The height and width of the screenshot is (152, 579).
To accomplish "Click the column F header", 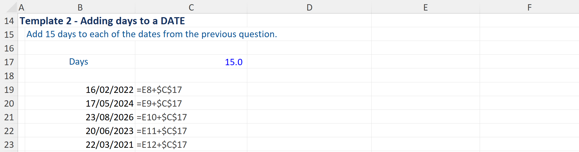I will click(529, 7).
